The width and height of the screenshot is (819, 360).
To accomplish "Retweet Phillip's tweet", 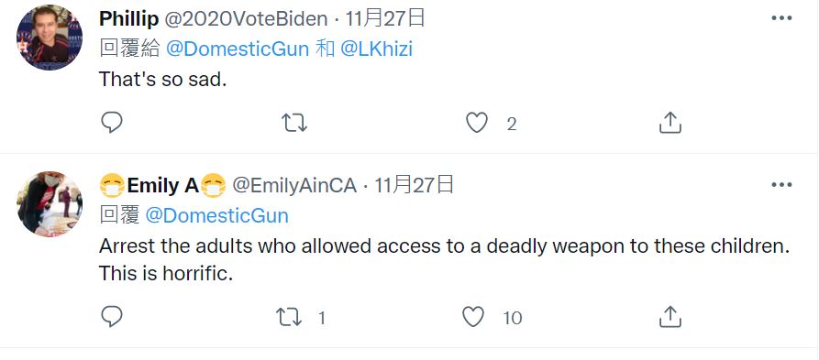I will pos(294,123).
